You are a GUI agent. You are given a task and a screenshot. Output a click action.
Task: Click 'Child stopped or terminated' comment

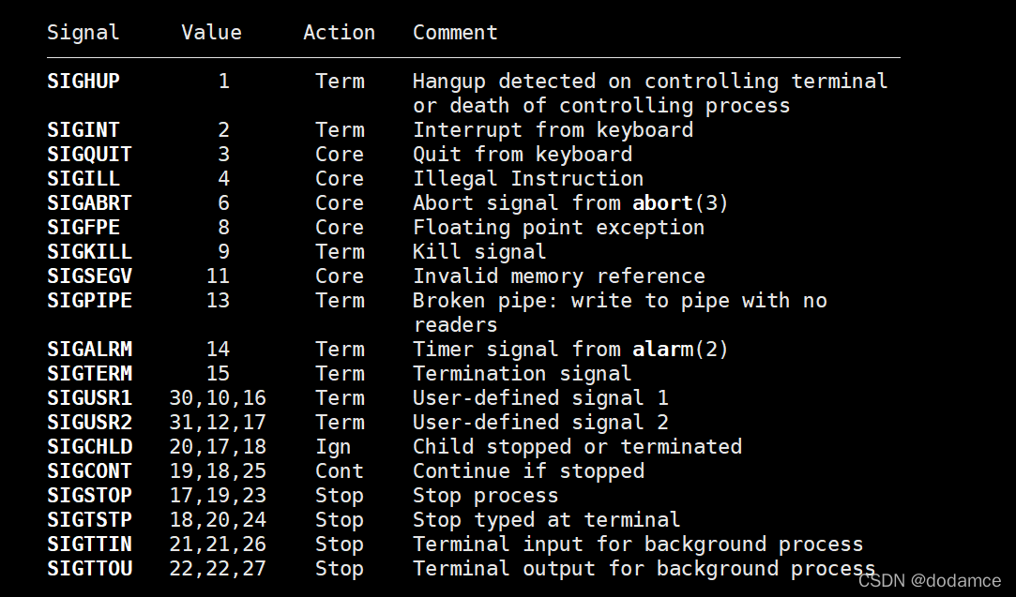point(577,447)
